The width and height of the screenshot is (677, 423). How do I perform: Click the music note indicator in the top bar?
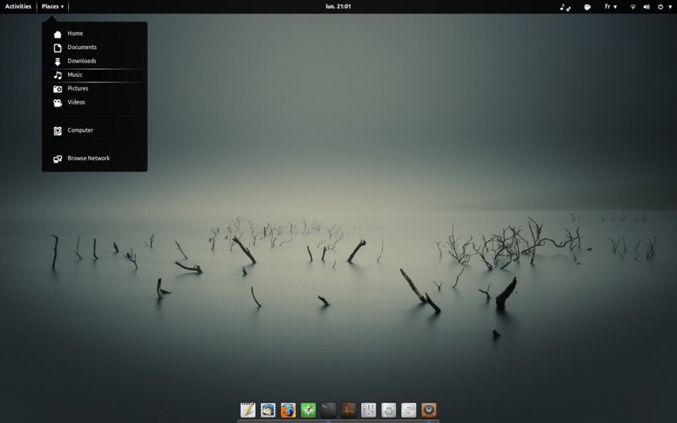click(563, 7)
